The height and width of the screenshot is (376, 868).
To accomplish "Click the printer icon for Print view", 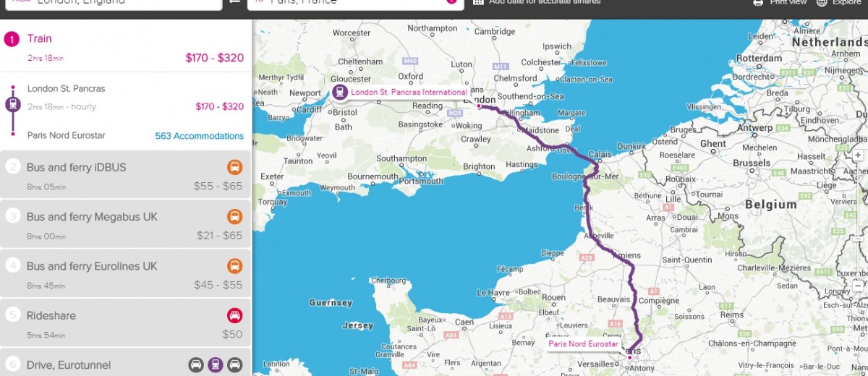I will tap(758, 2).
